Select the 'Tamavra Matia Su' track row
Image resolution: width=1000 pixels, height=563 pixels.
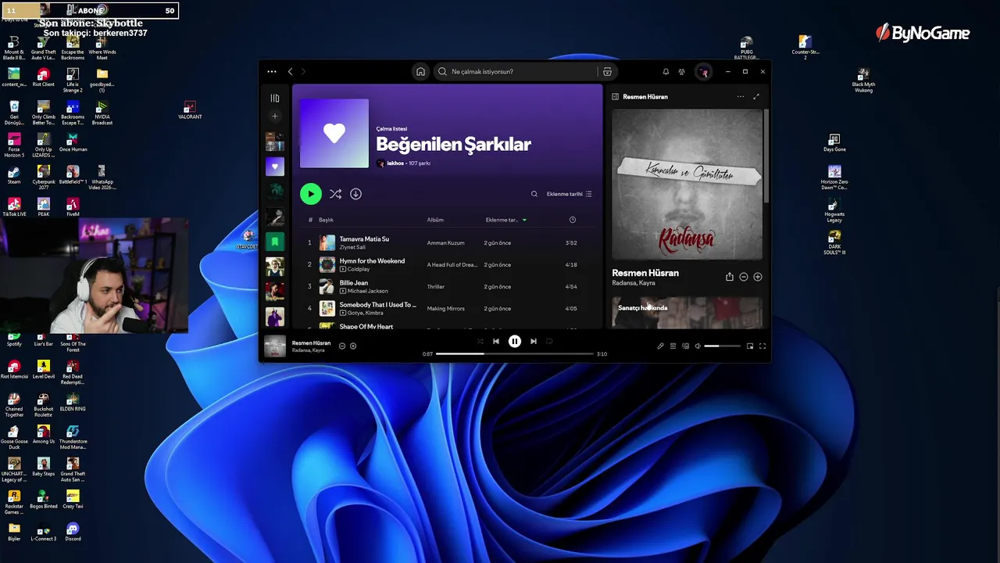pyautogui.click(x=448, y=243)
